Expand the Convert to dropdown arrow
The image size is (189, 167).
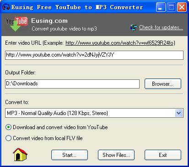tap(179, 113)
